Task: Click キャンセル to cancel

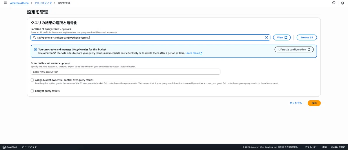Action: 296,103
